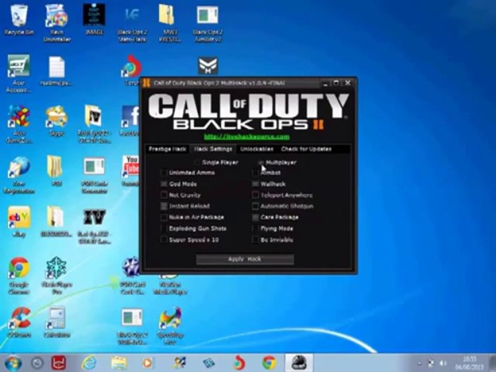Open the Recycle Bin desktop icon
The width and height of the screenshot is (496, 372).
point(19,20)
